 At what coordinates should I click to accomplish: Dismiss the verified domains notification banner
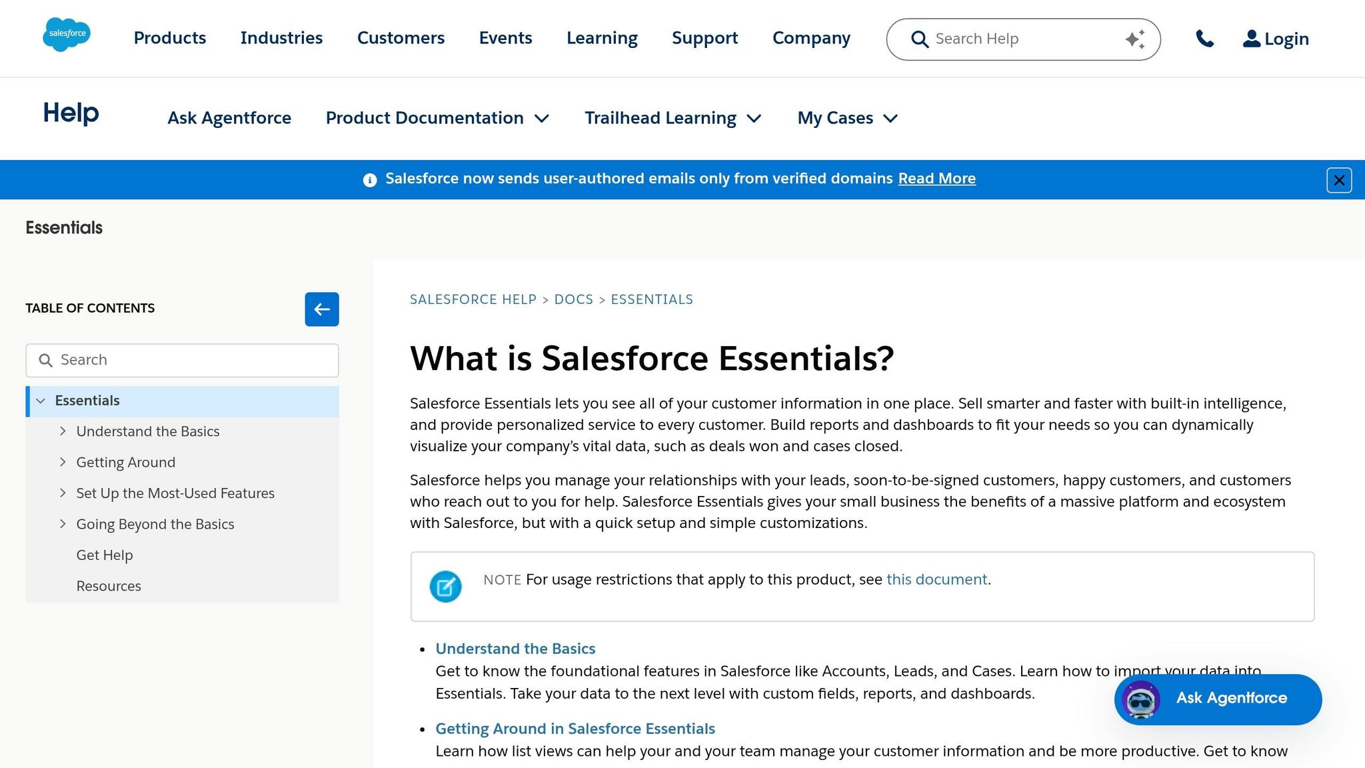[x=1339, y=180]
